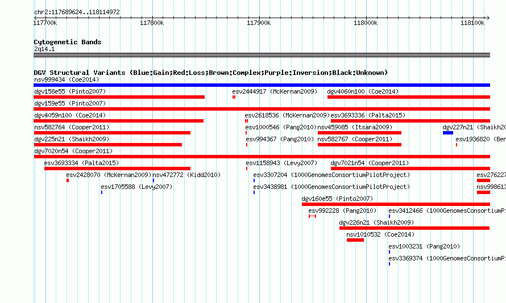Click the 117700k ruler position
Image resolution: width=506 pixels, height=303 pixels.
click(x=45, y=23)
